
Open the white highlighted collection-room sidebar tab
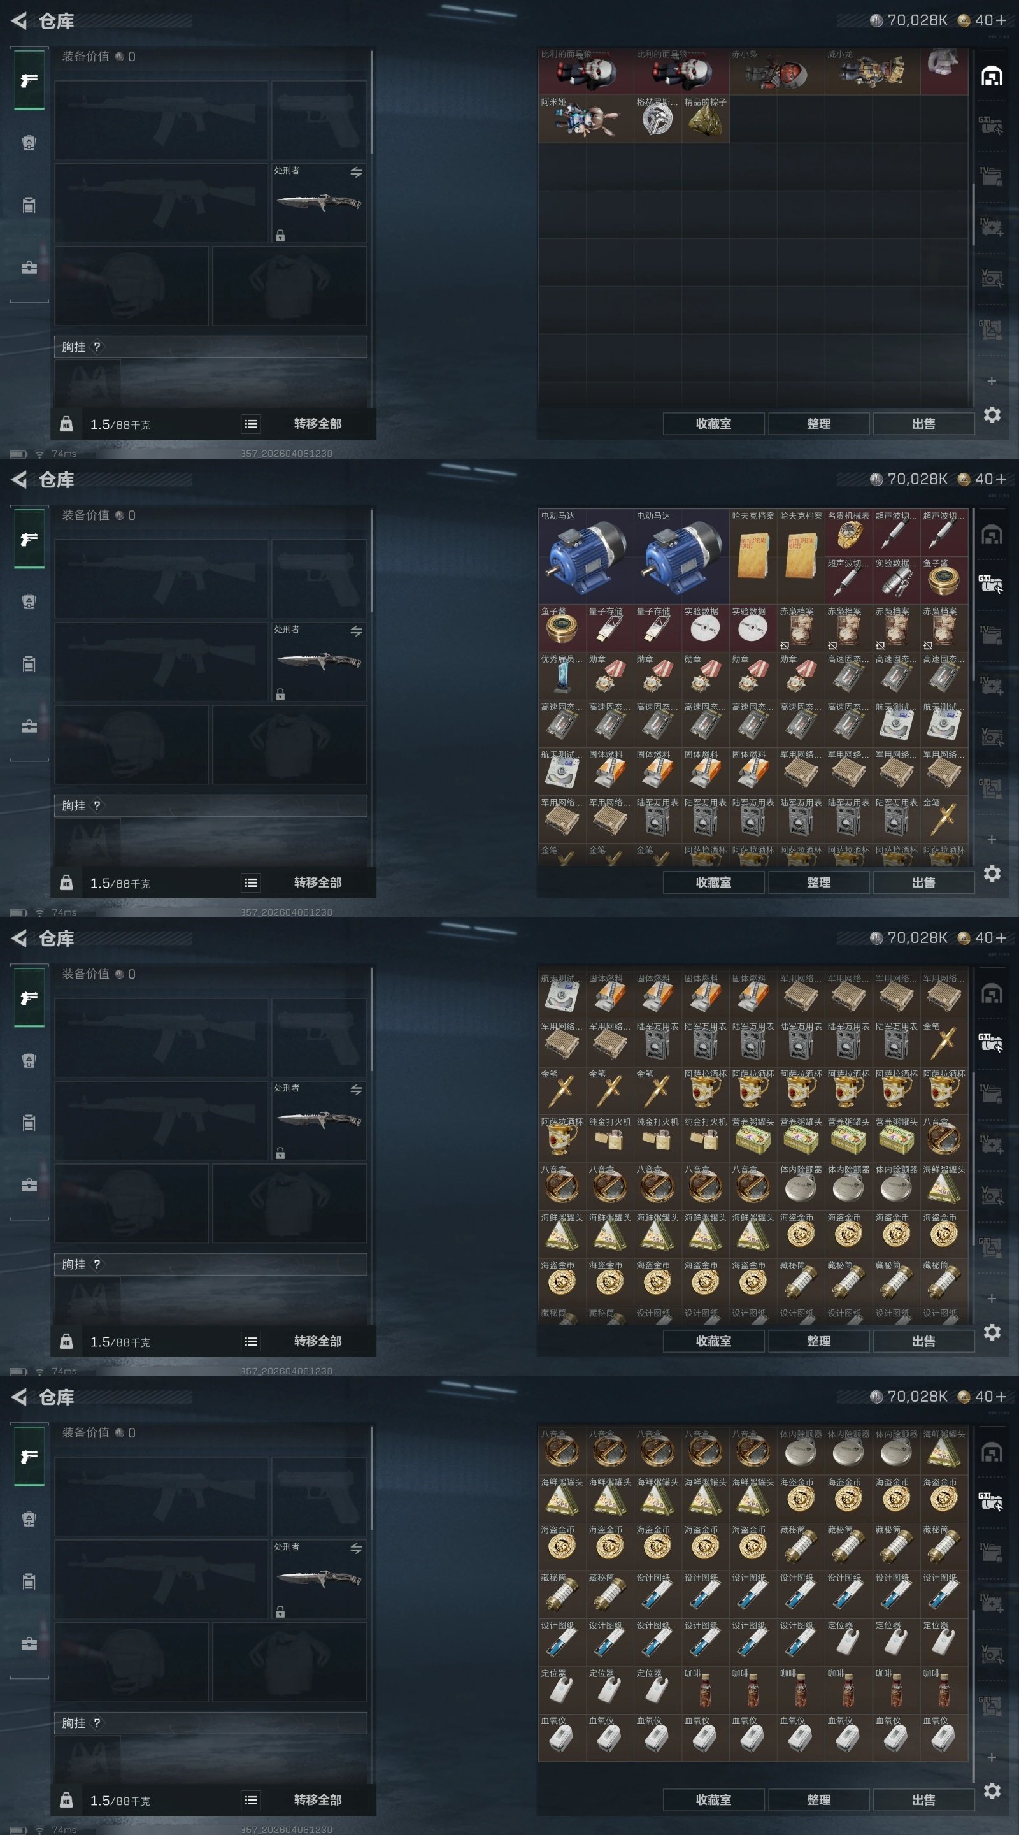(991, 76)
